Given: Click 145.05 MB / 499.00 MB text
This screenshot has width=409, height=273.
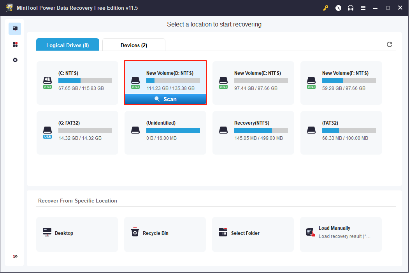Looking at the screenshot, I should 258,138.
